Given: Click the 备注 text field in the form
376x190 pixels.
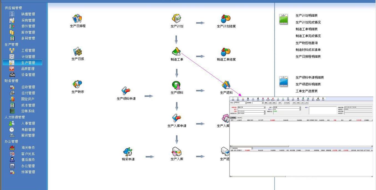Looking at the screenshot, I should pyautogui.click(x=322, y=110).
